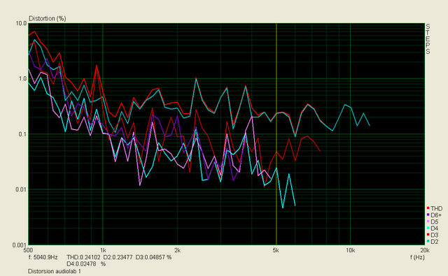
Task: Click the '1.0' y-axis label
Action: pos(23,79)
